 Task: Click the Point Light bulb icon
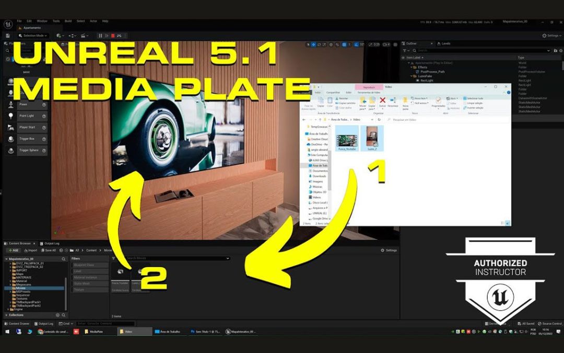11,116
